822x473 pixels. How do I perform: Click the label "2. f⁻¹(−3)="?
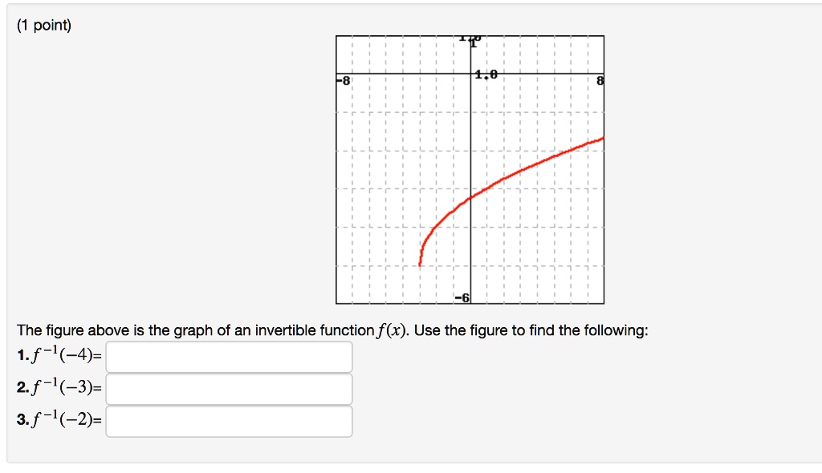(59, 387)
